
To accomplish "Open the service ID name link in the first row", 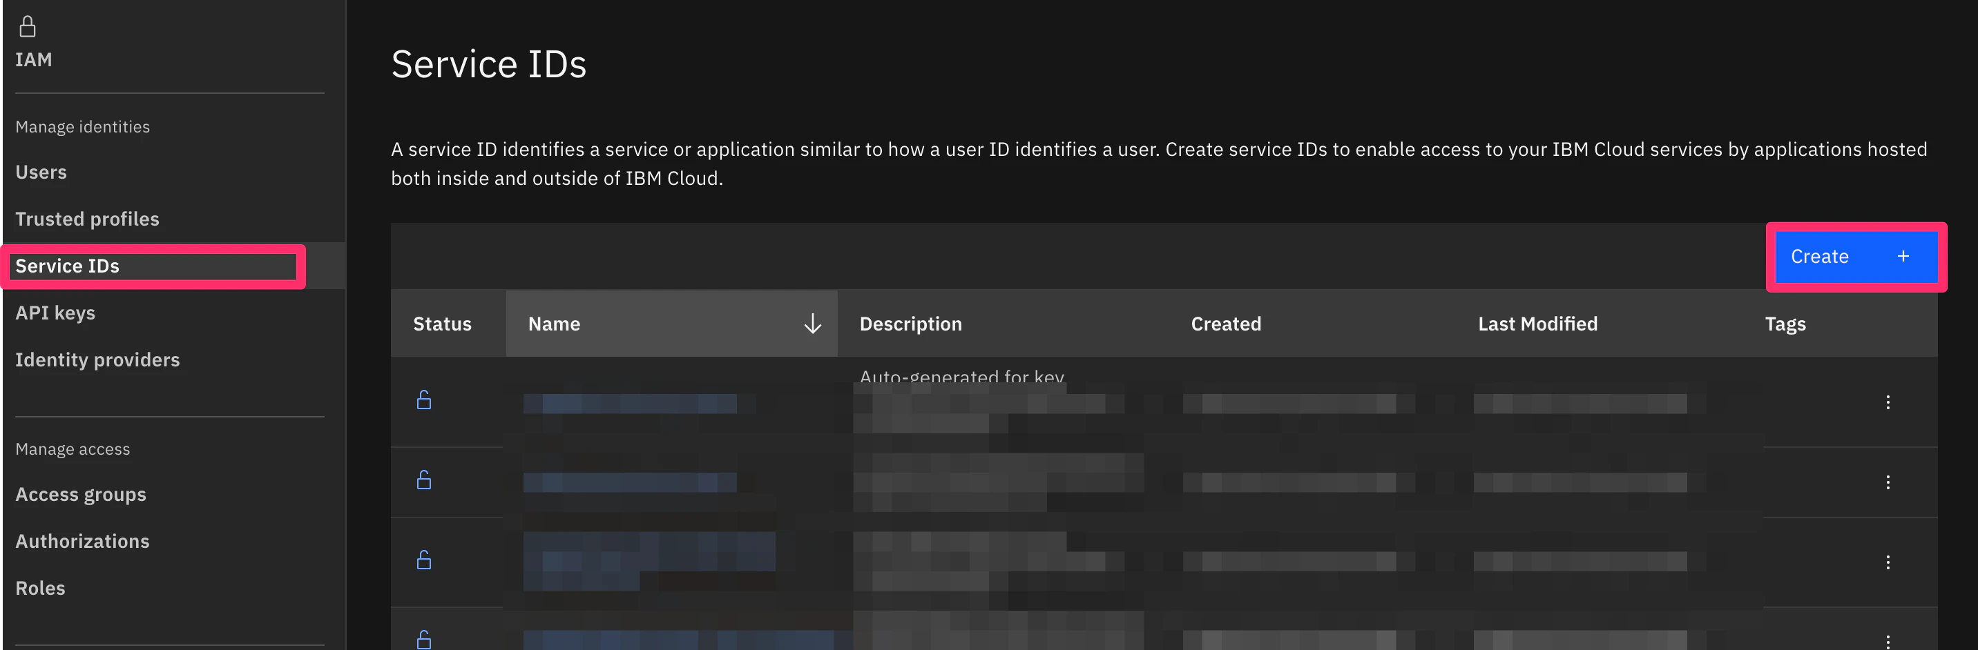I will coord(630,404).
